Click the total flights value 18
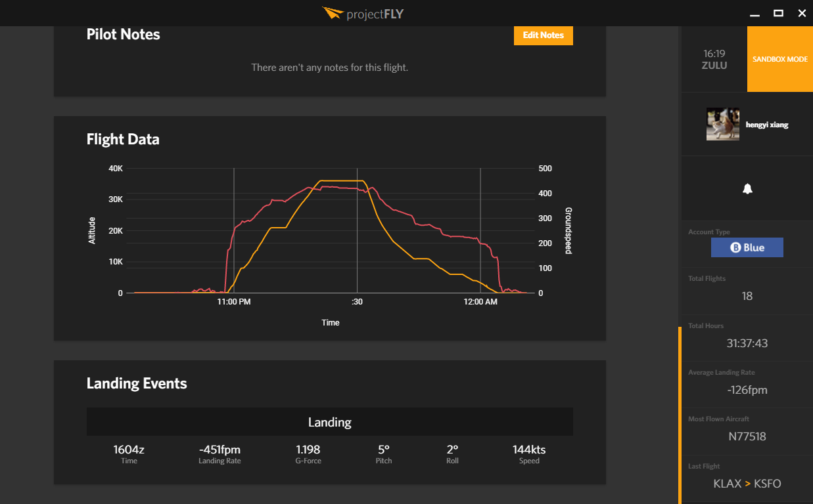This screenshot has height=504, width=813. [747, 296]
